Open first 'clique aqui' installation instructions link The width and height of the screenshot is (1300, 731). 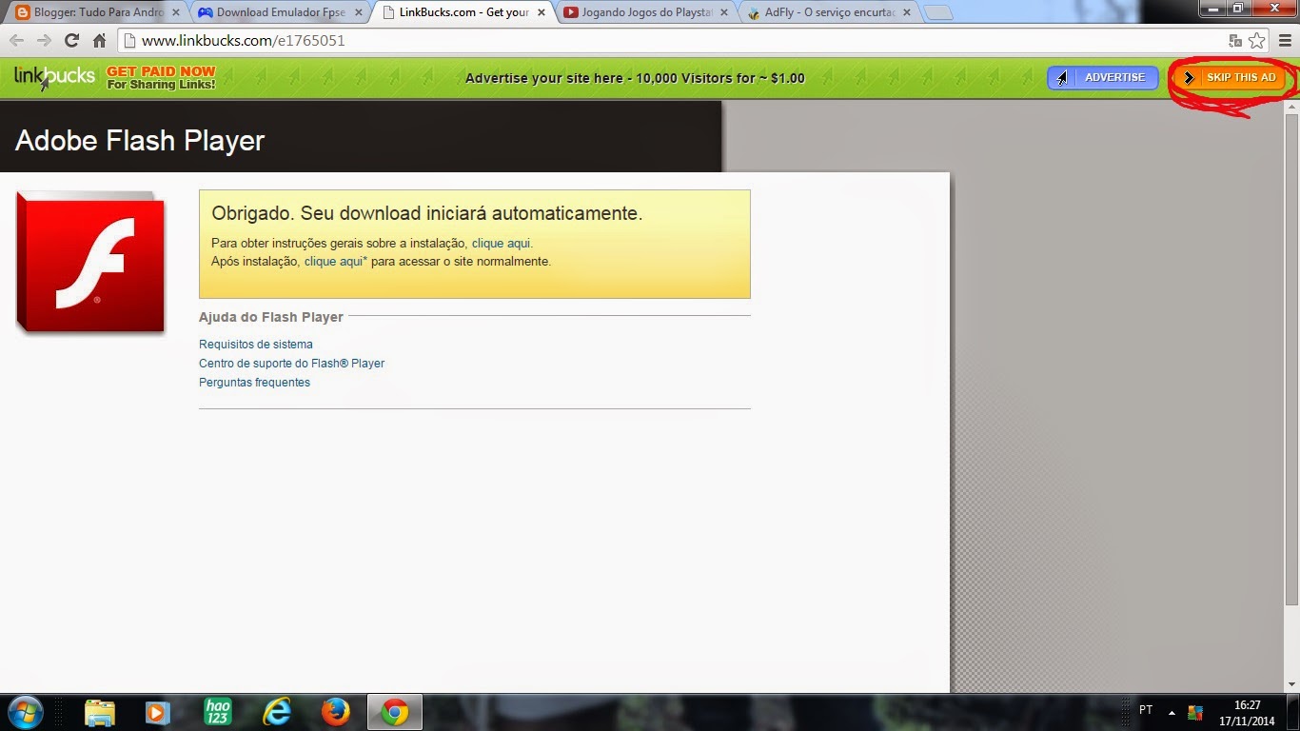tap(501, 243)
